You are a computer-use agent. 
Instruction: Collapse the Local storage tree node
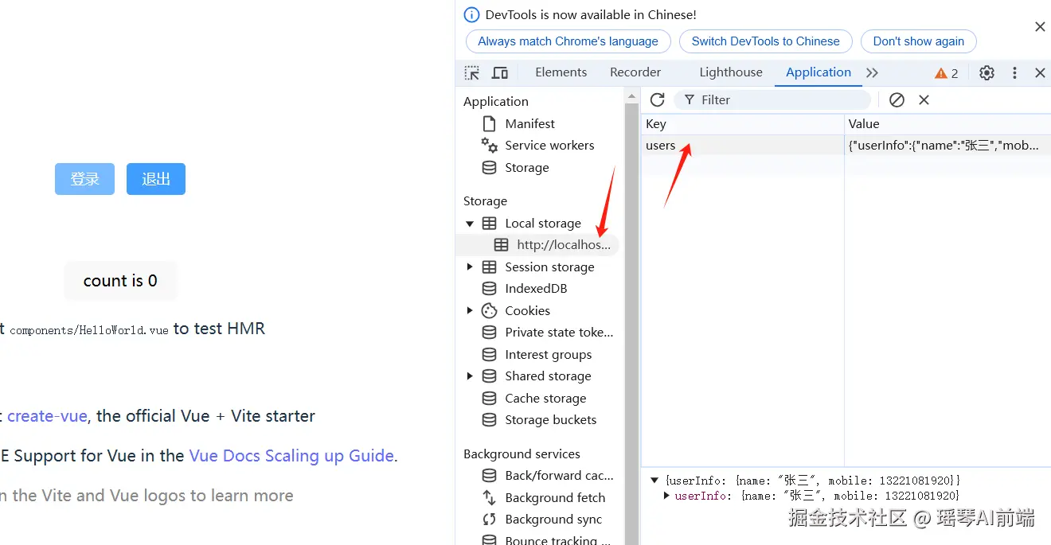coord(470,224)
